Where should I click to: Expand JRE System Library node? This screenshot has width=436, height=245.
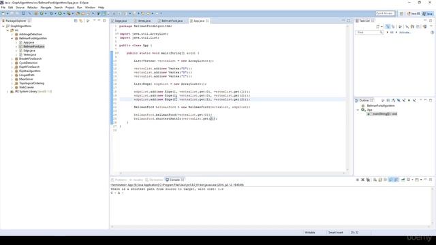click(x=7, y=91)
